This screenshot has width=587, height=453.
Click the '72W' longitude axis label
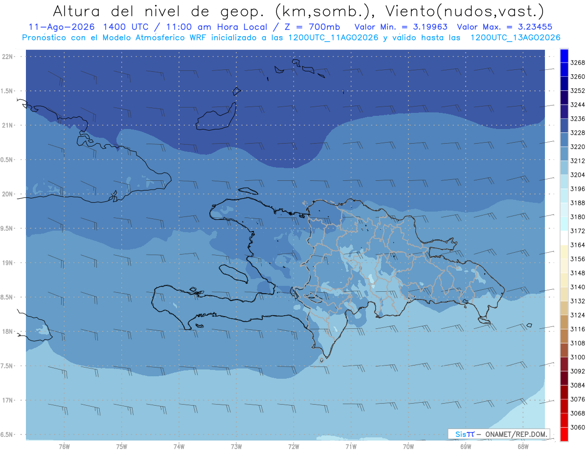293,447
